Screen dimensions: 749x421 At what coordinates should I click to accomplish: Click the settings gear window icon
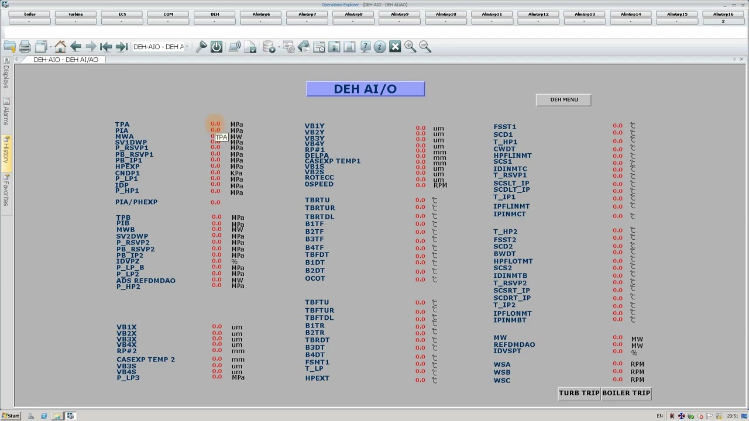point(289,47)
